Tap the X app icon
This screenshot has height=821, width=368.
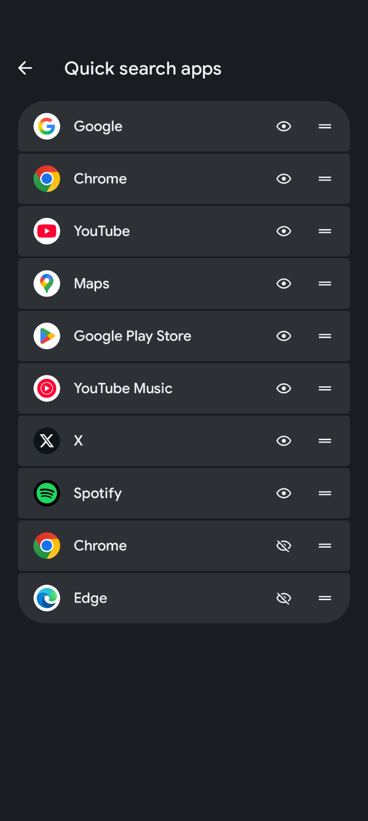[x=47, y=441]
